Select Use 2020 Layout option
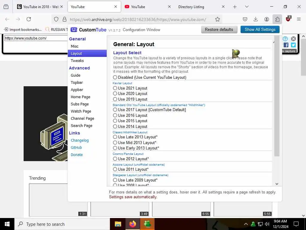 (x=115, y=94)
